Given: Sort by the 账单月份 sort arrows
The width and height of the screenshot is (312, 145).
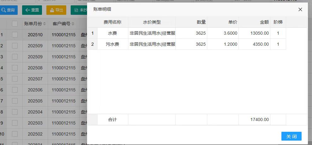Looking at the screenshot, I should tap(44, 24).
